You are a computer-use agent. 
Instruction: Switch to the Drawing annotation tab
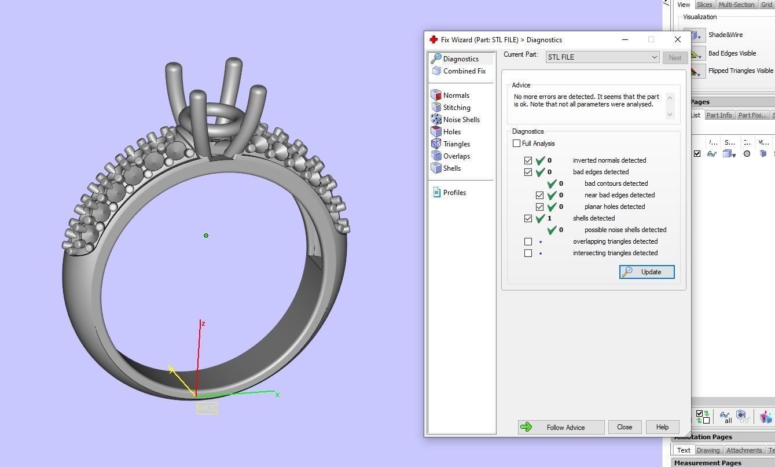pos(708,450)
